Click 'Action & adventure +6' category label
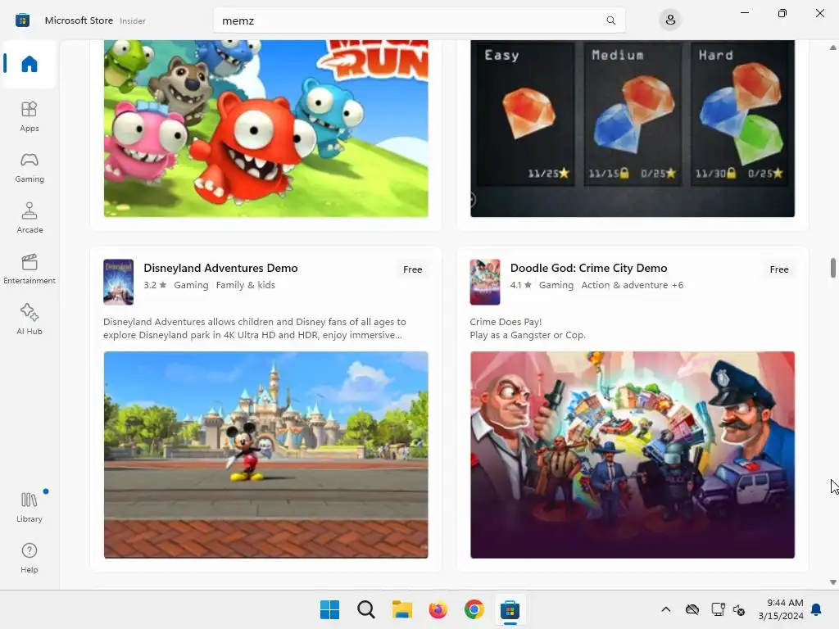The image size is (839, 629). [x=632, y=285]
